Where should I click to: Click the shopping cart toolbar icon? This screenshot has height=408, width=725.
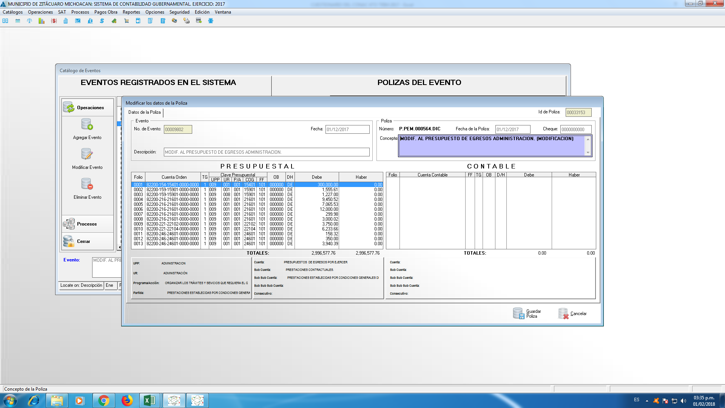[x=126, y=21]
